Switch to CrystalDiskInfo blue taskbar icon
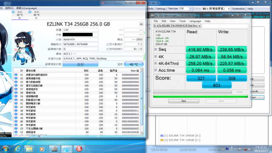The width and height of the screenshot is (272, 153). tap(66, 149)
